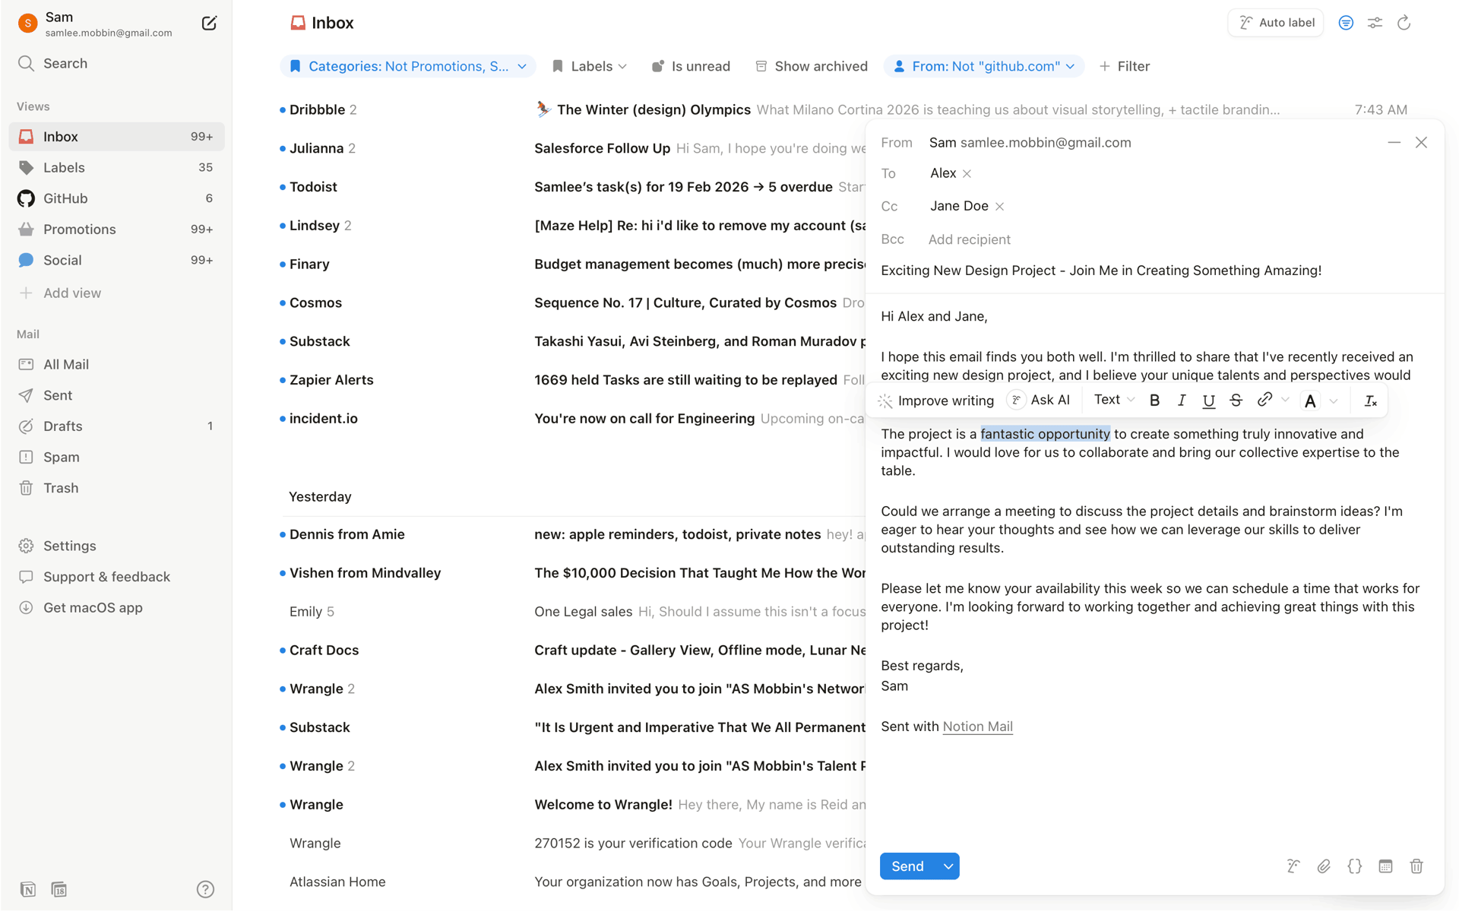This screenshot has height=912, width=1459.
Task: Open Settings from the sidebar
Action: click(x=116, y=546)
